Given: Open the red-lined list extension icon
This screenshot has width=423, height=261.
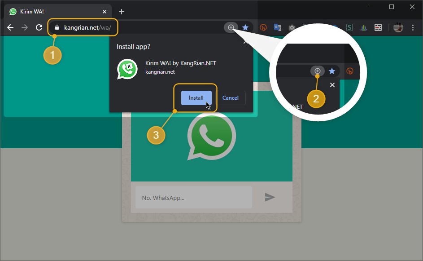Looking at the screenshot, I should [378, 27].
